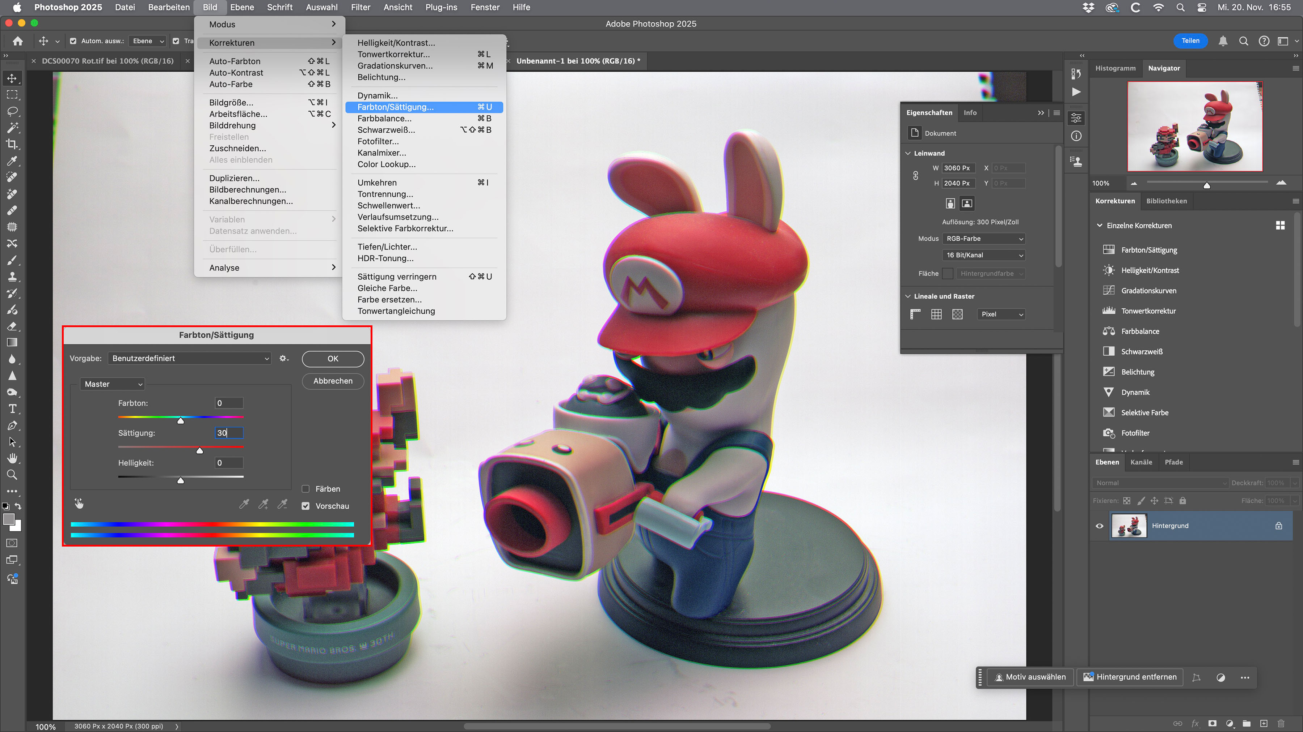Set canvas to portrait orientation button
The image size is (1303, 732).
tap(950, 203)
